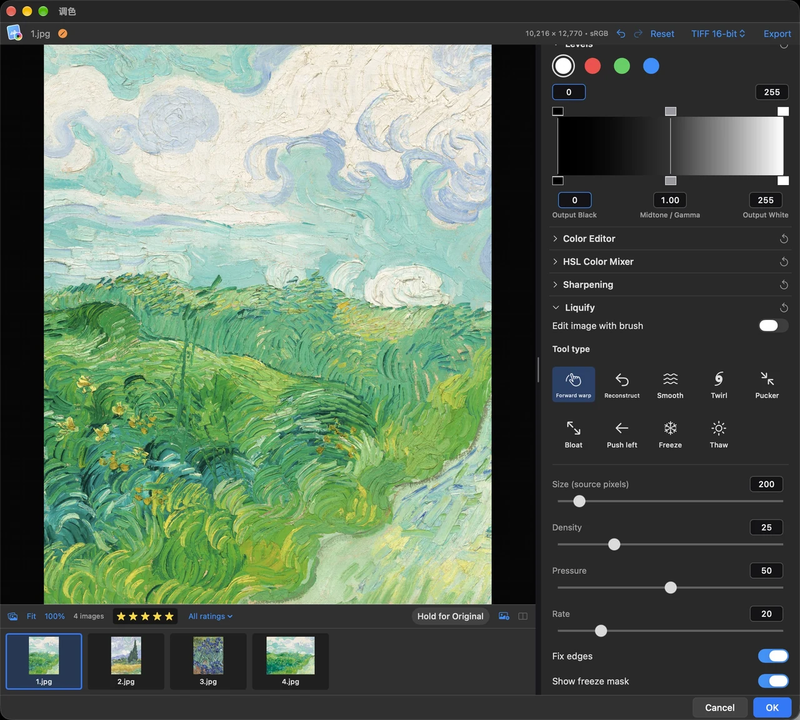
Task: Turn off Show freeze mask
Action: [x=773, y=681]
